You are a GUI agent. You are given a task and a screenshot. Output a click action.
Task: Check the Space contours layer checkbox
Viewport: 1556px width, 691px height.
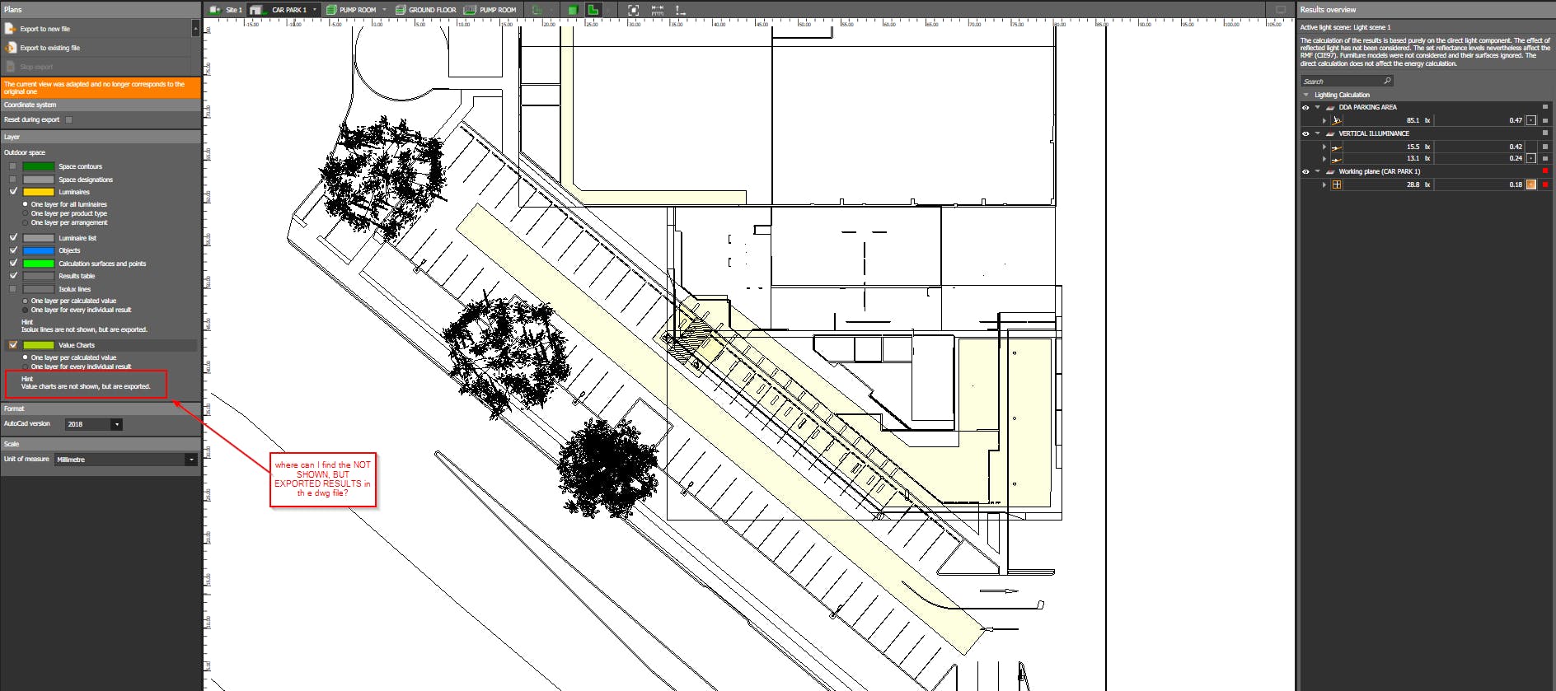(13, 166)
